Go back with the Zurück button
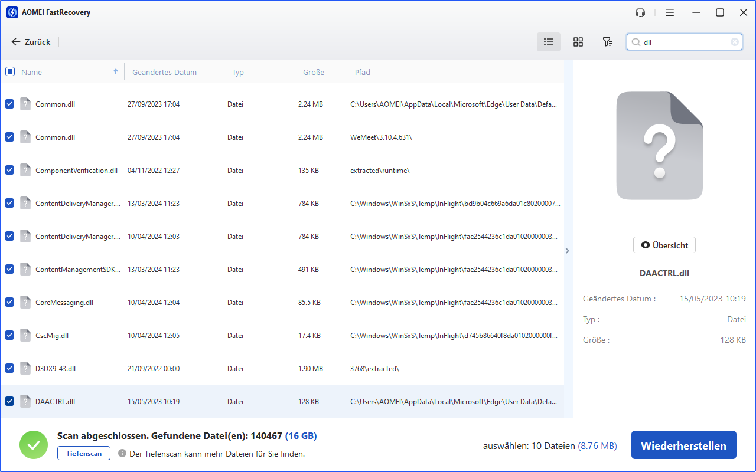The height and width of the screenshot is (472, 756). pyautogui.click(x=31, y=42)
